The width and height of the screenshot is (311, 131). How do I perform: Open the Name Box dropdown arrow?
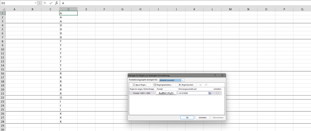pos(35,3)
